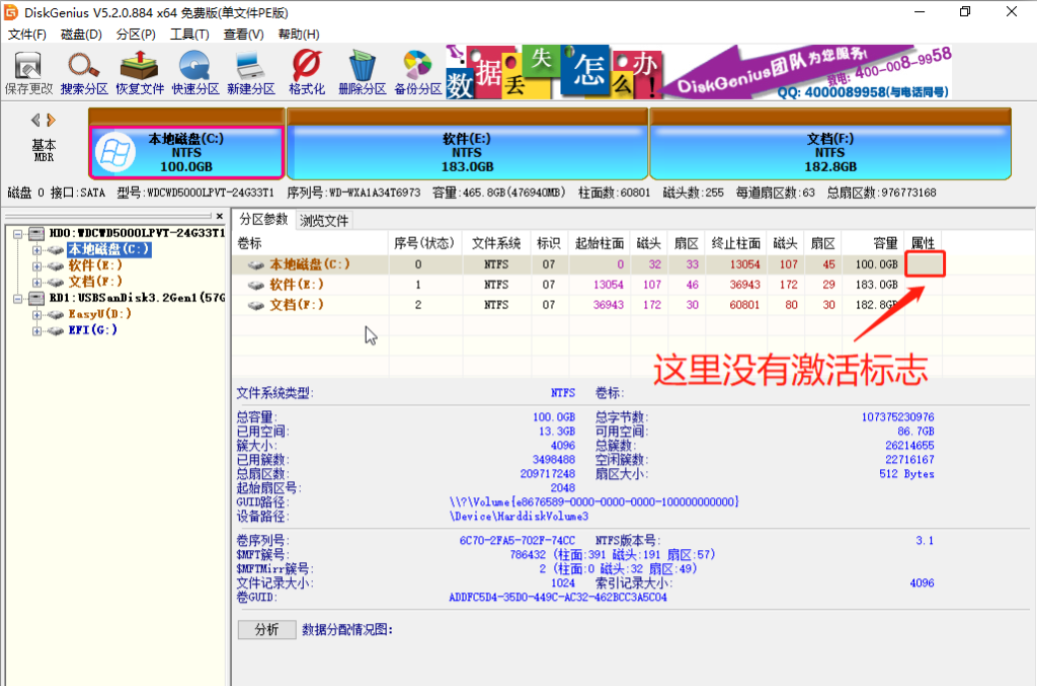1037x686 pixels.
Task: Click the ADDFC5D4 volume GUID value
Action: pyautogui.click(x=557, y=597)
